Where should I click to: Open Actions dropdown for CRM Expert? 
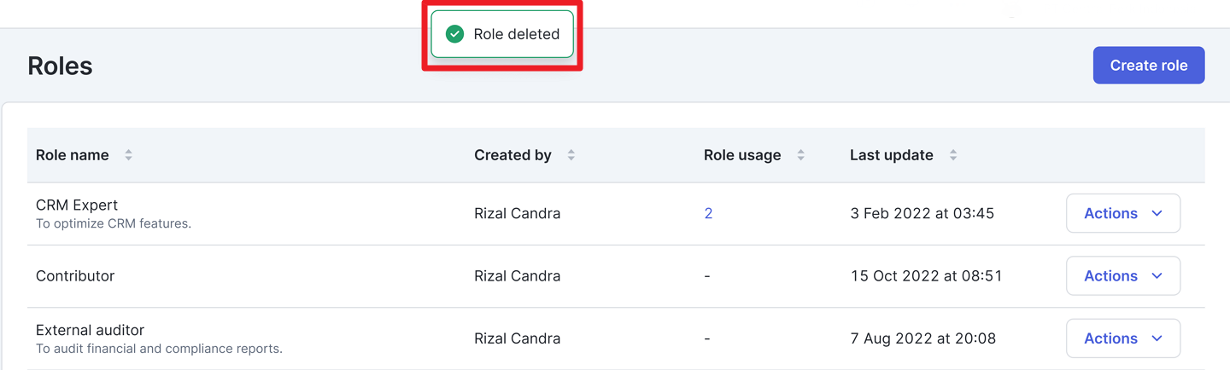[x=1122, y=213]
